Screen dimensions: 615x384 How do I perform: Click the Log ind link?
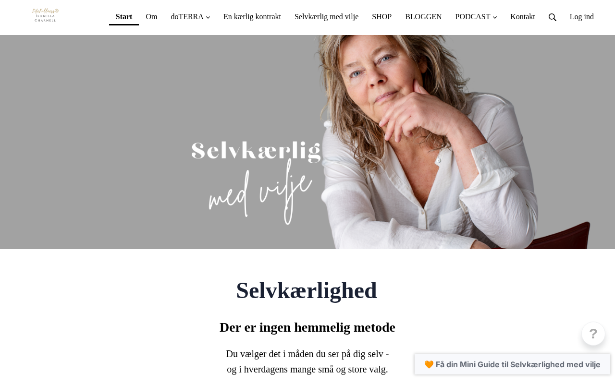click(582, 17)
